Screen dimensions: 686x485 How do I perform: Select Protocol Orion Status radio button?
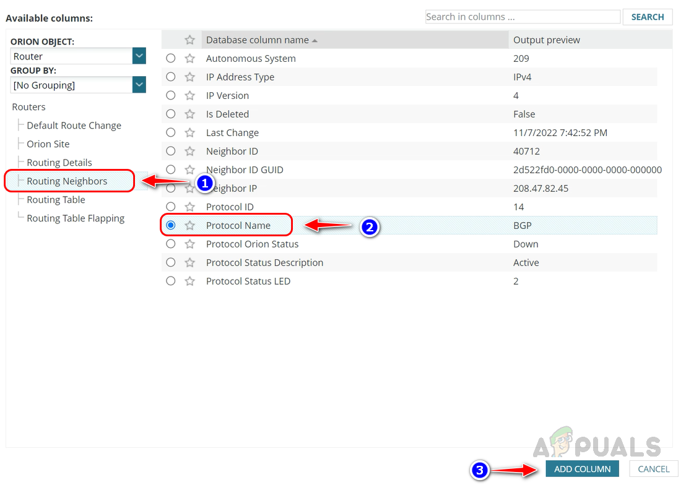(x=171, y=244)
